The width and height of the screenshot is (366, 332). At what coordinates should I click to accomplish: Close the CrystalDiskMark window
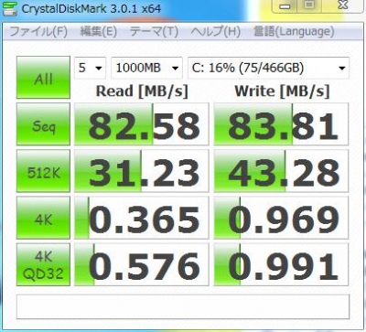pyautogui.click(x=343, y=5)
